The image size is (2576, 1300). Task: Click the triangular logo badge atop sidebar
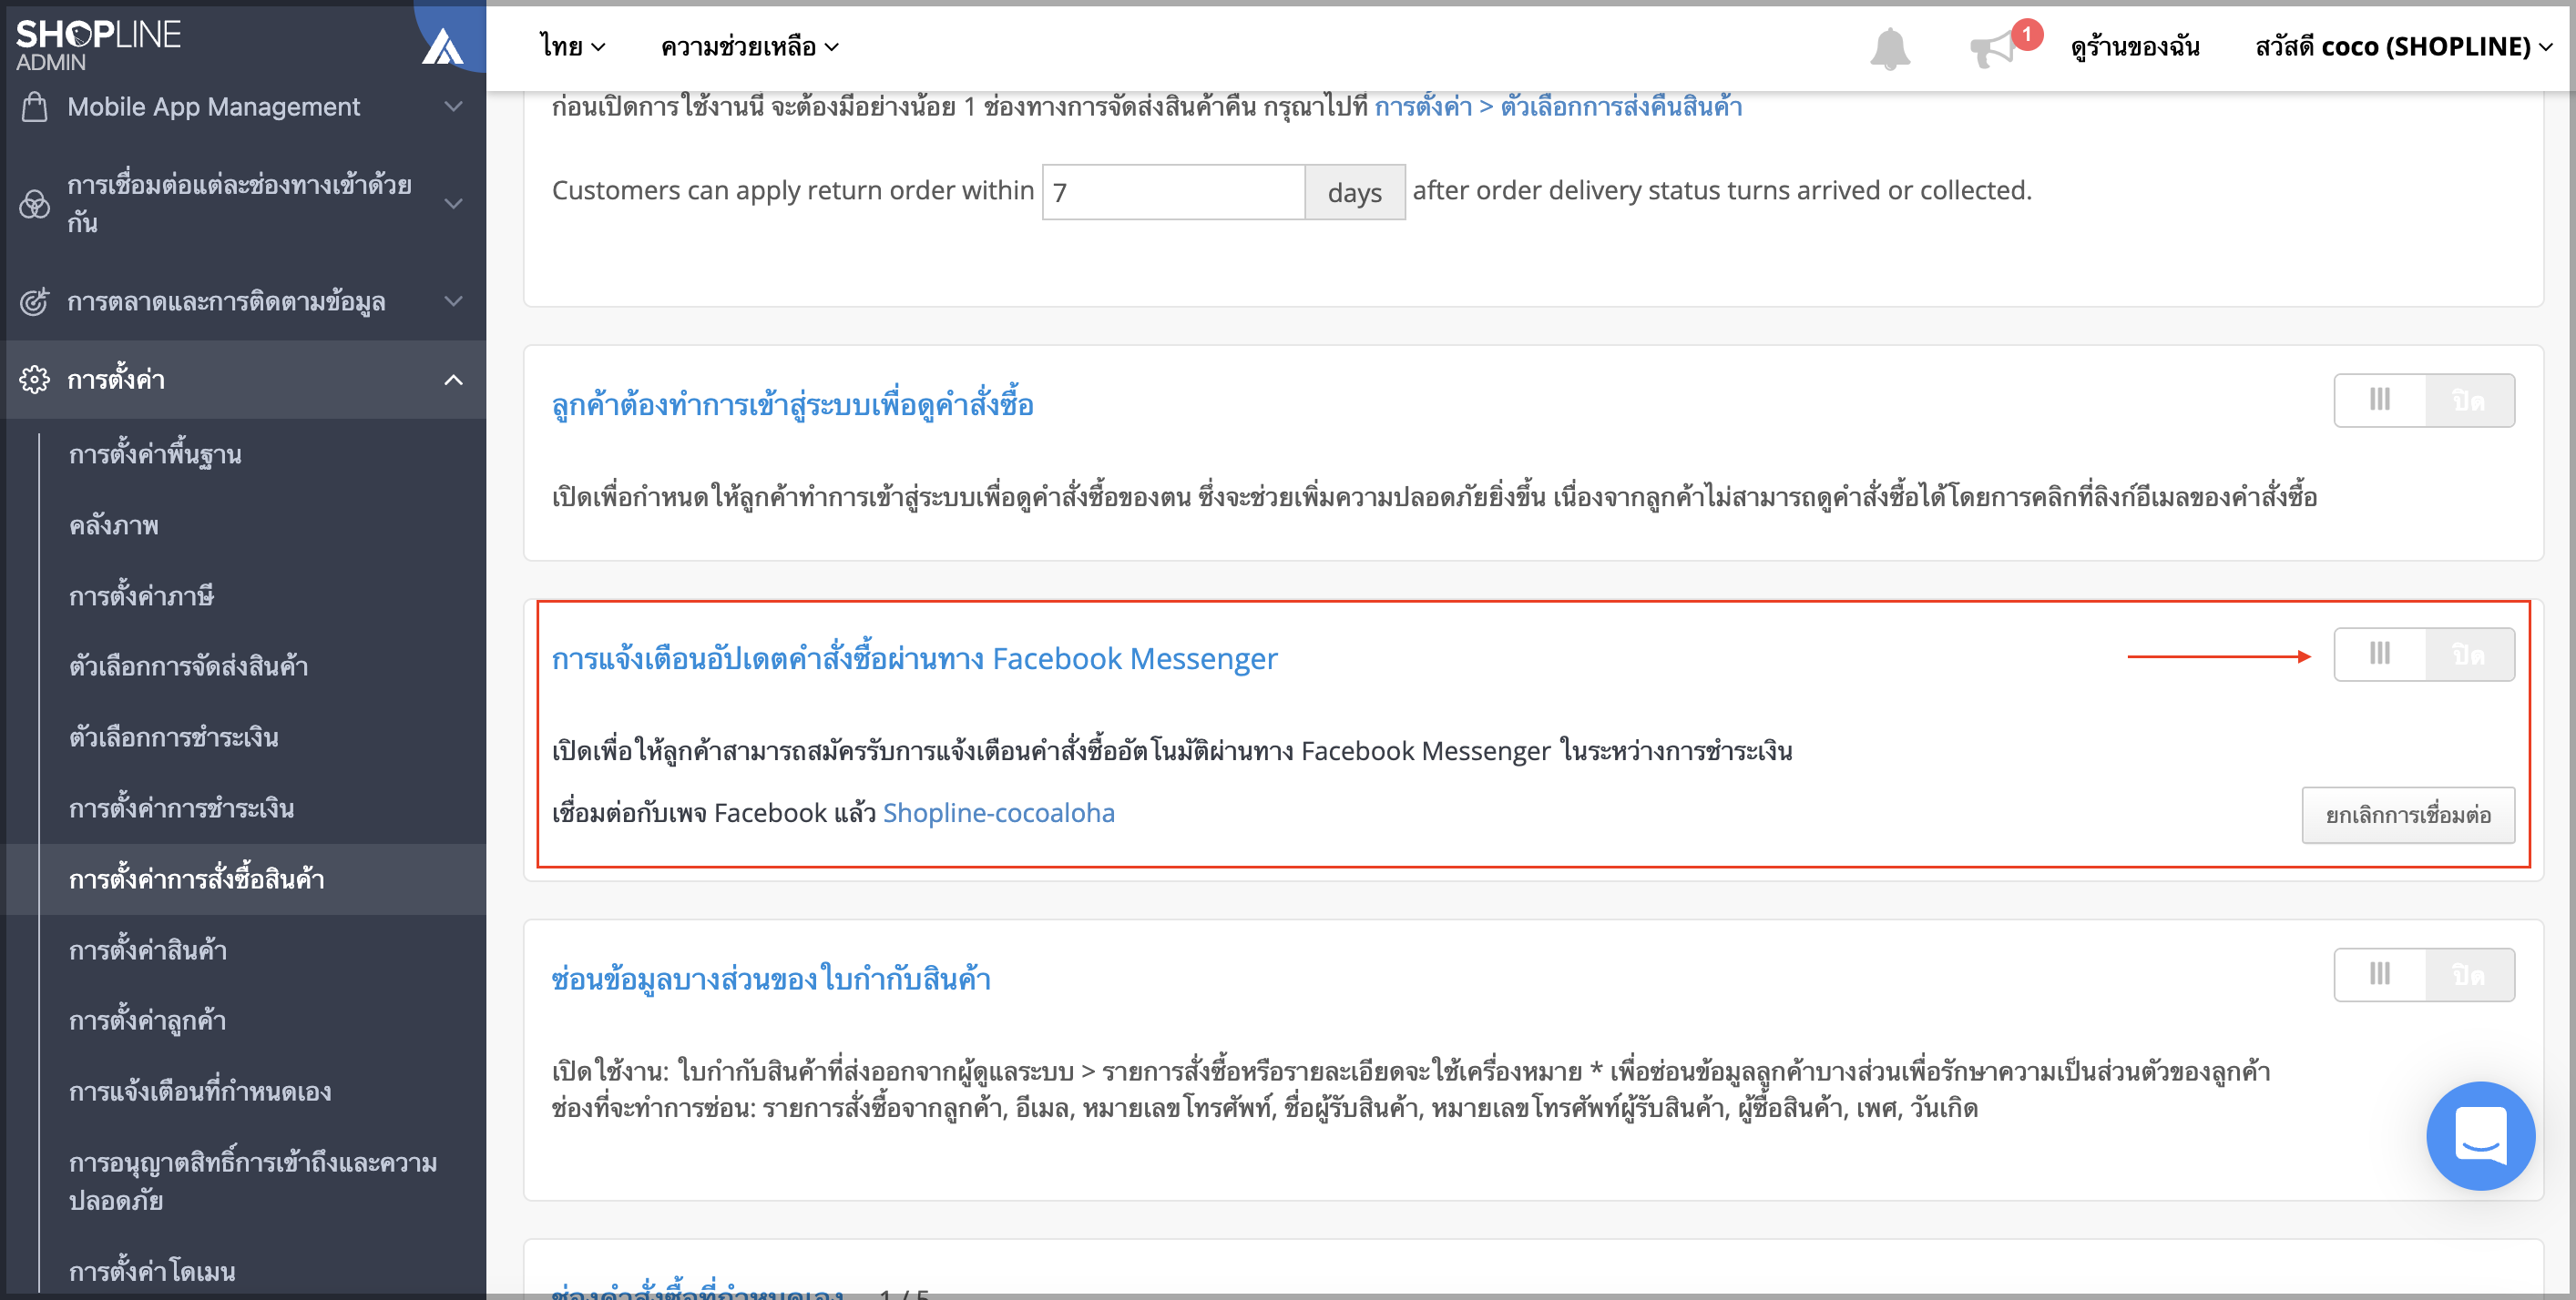pyautogui.click(x=442, y=46)
